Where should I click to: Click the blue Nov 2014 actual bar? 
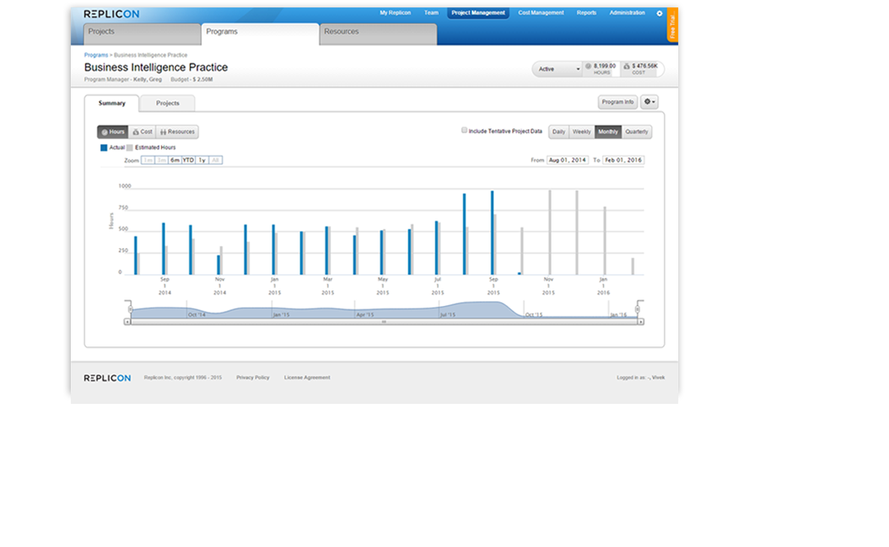218,266
